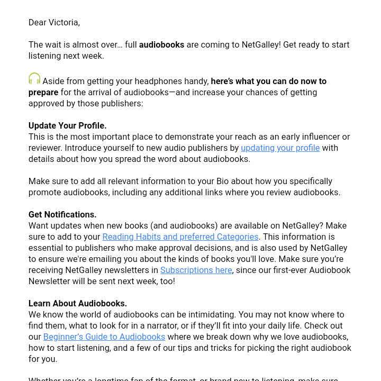The image size is (381, 381).
Task: Click the sentence beginning "The wait is almost over"
Action: coord(79,44)
